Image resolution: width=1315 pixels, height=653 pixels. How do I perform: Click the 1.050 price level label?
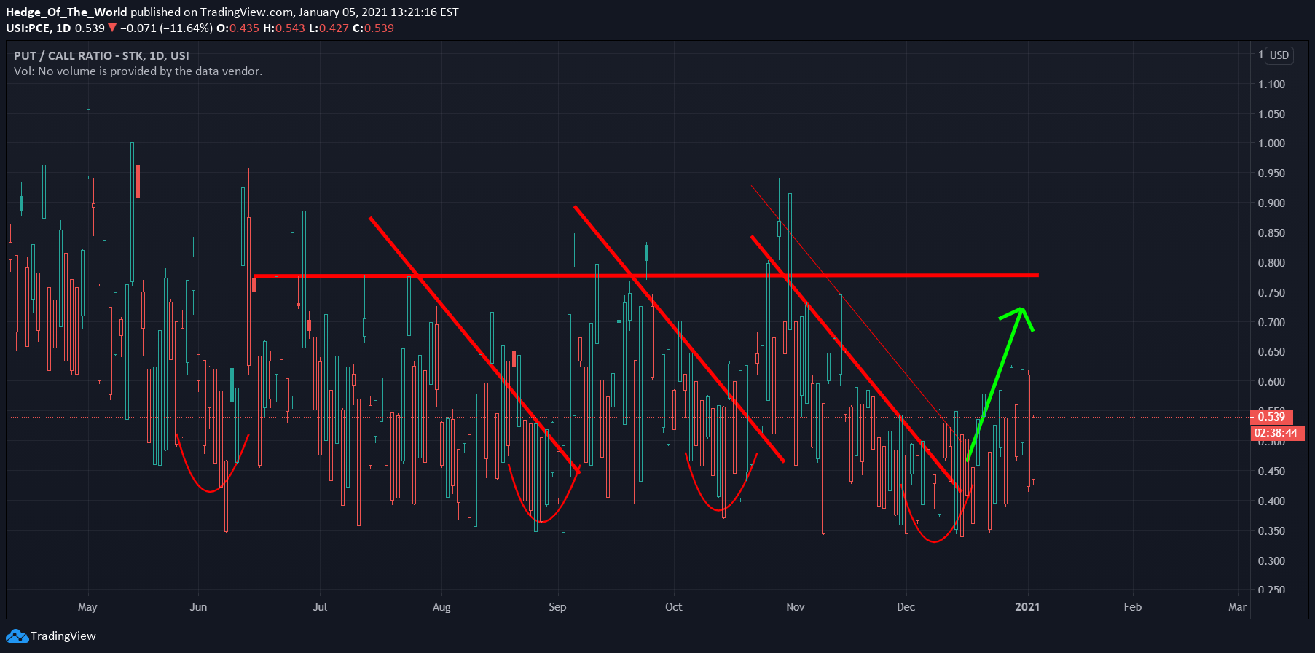click(x=1271, y=114)
